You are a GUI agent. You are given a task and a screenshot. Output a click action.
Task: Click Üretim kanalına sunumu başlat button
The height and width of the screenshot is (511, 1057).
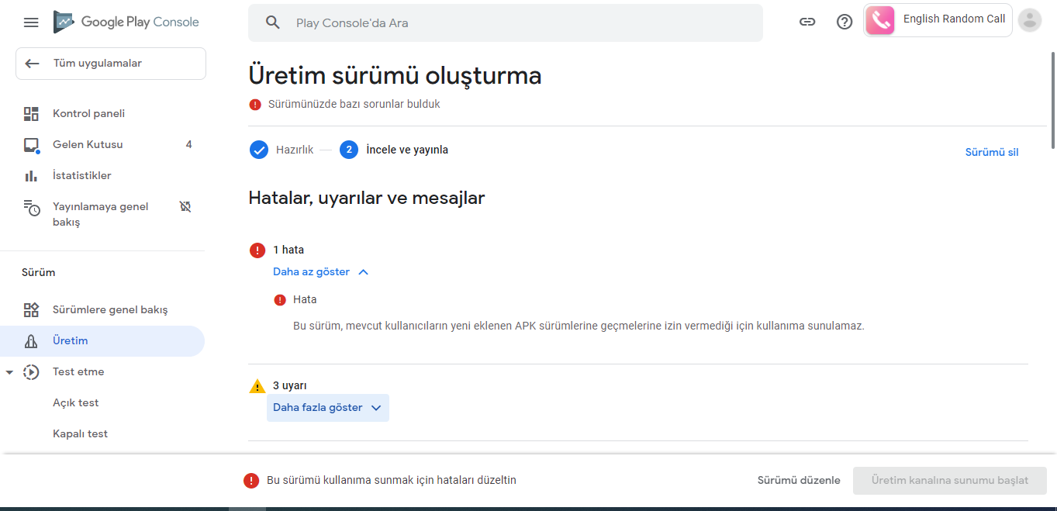(x=950, y=481)
